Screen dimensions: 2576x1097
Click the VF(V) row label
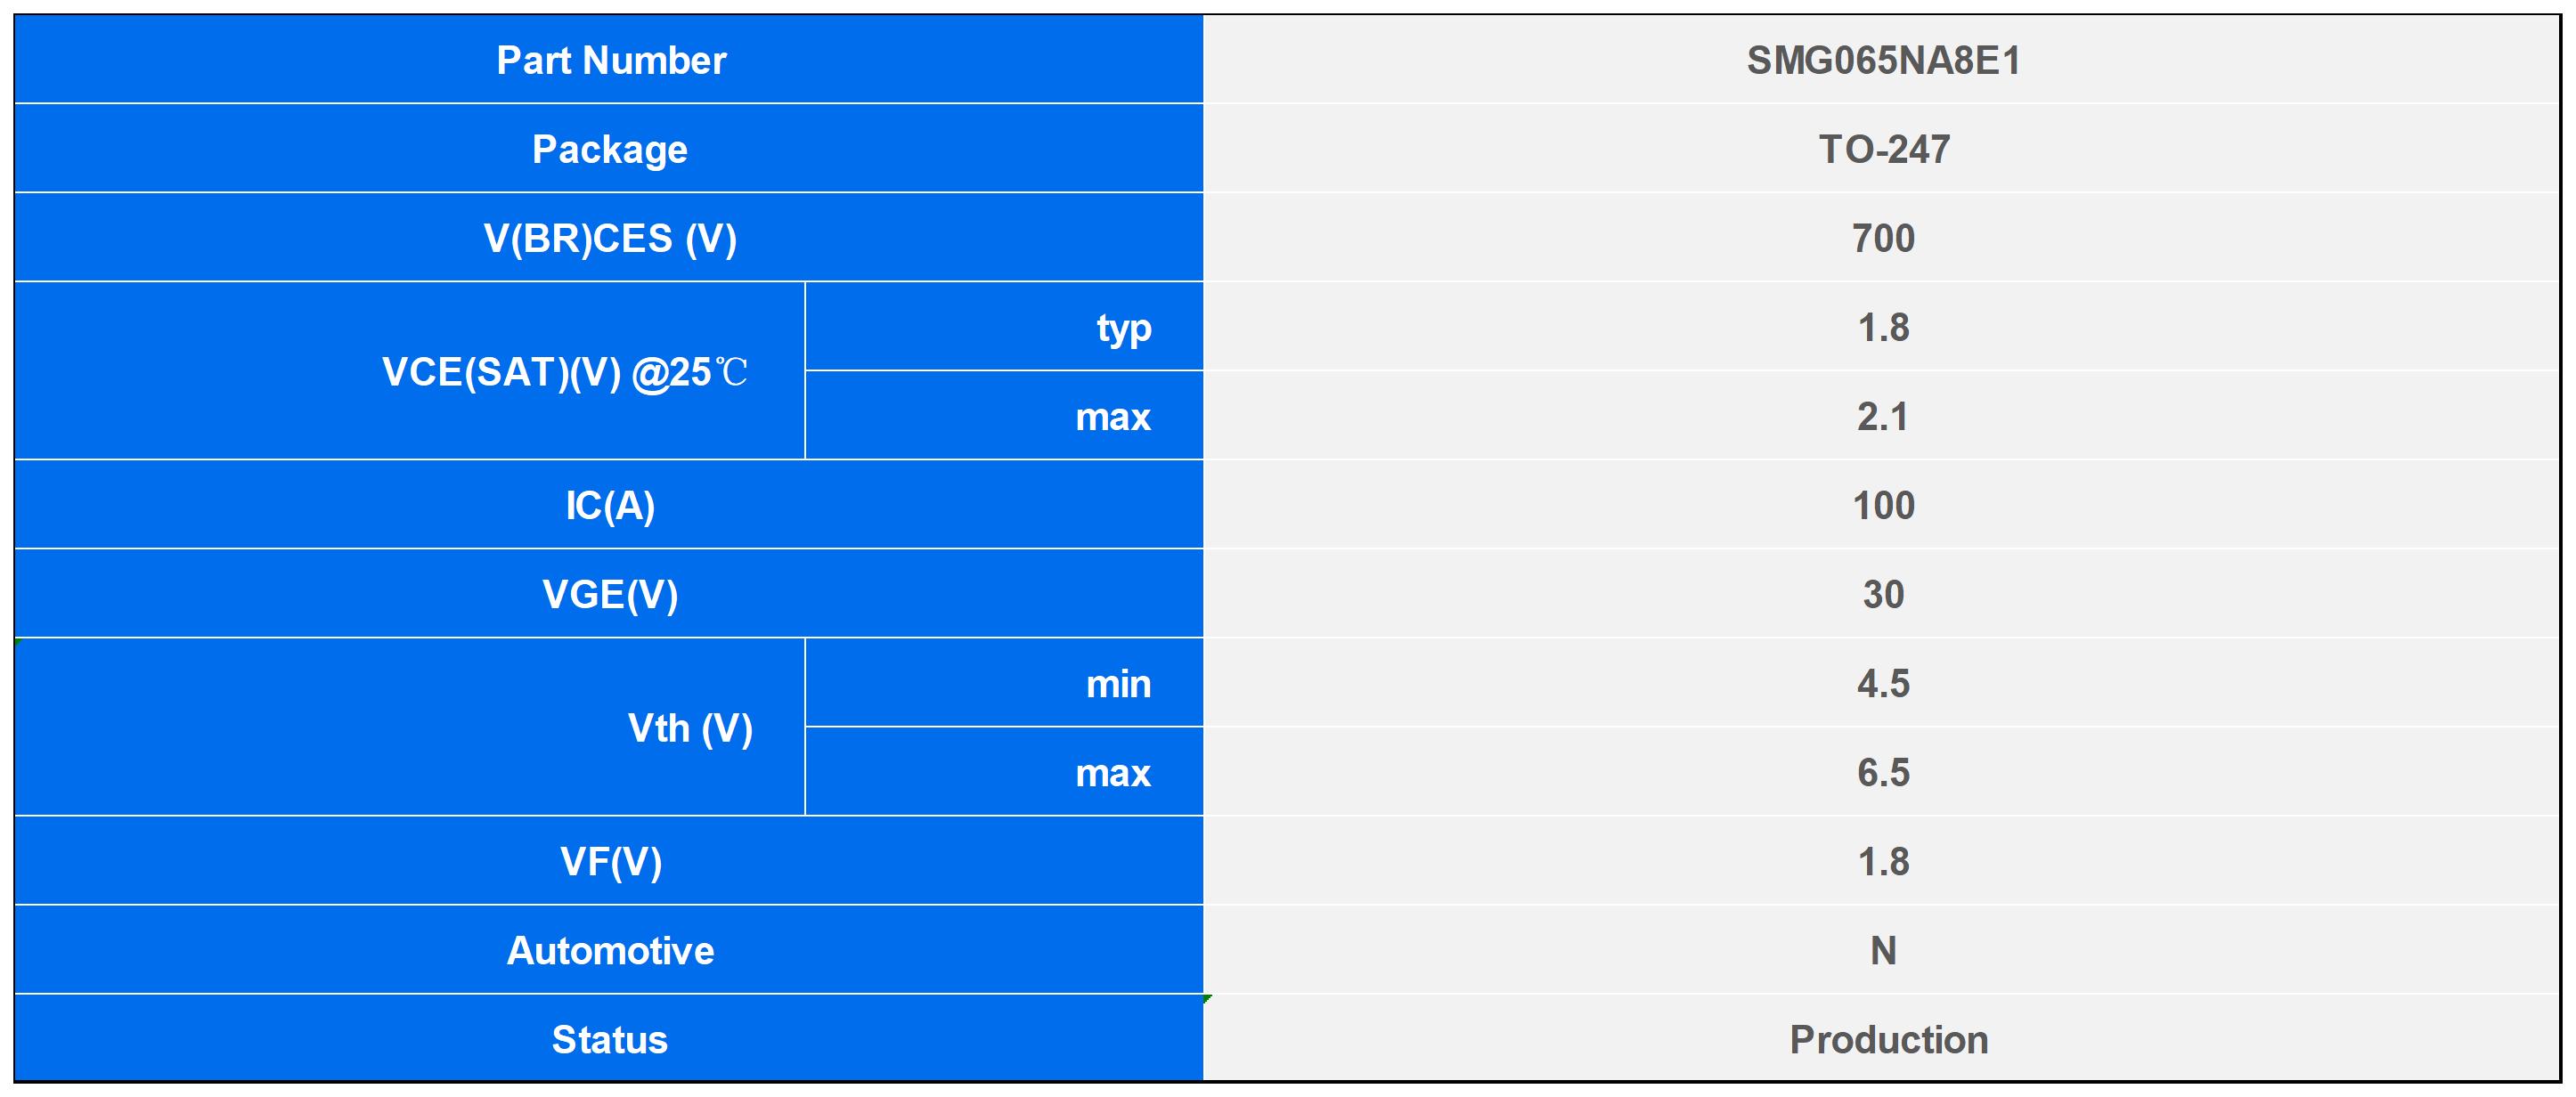tap(609, 861)
